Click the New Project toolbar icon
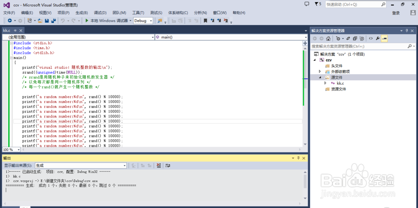 (x=29, y=20)
